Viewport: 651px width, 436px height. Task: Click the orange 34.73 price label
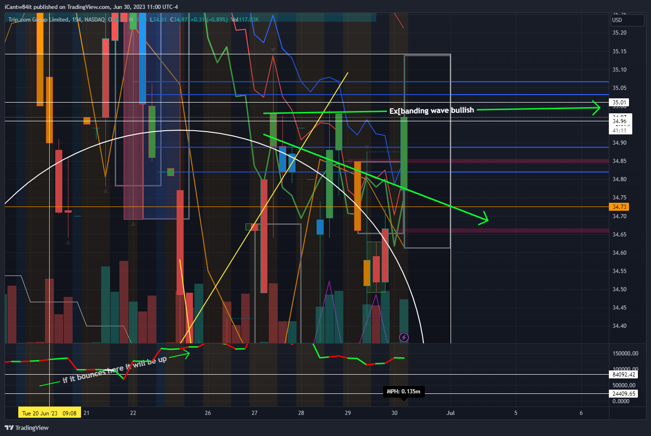[619, 207]
